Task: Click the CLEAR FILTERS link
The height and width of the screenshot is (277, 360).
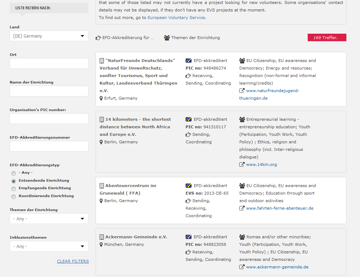Action: [x=73, y=261]
